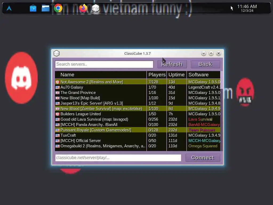Select New Blood [Map Build] server

point(138,98)
